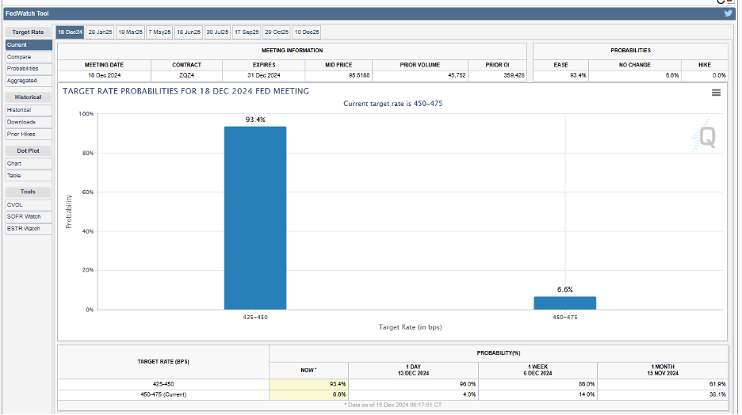Click the 450-475 (Current) row label
Viewport: 742px width, 415px height.
click(x=163, y=394)
